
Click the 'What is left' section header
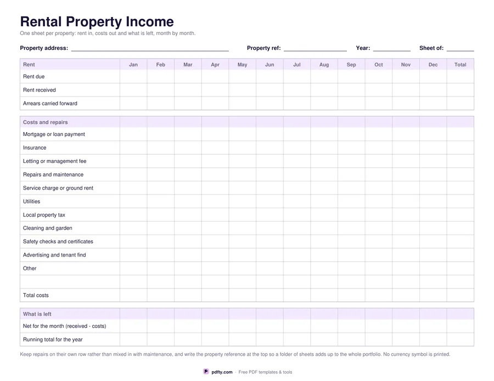pos(37,314)
